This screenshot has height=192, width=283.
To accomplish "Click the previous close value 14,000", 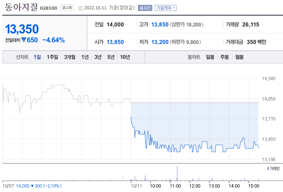I will (115, 24).
